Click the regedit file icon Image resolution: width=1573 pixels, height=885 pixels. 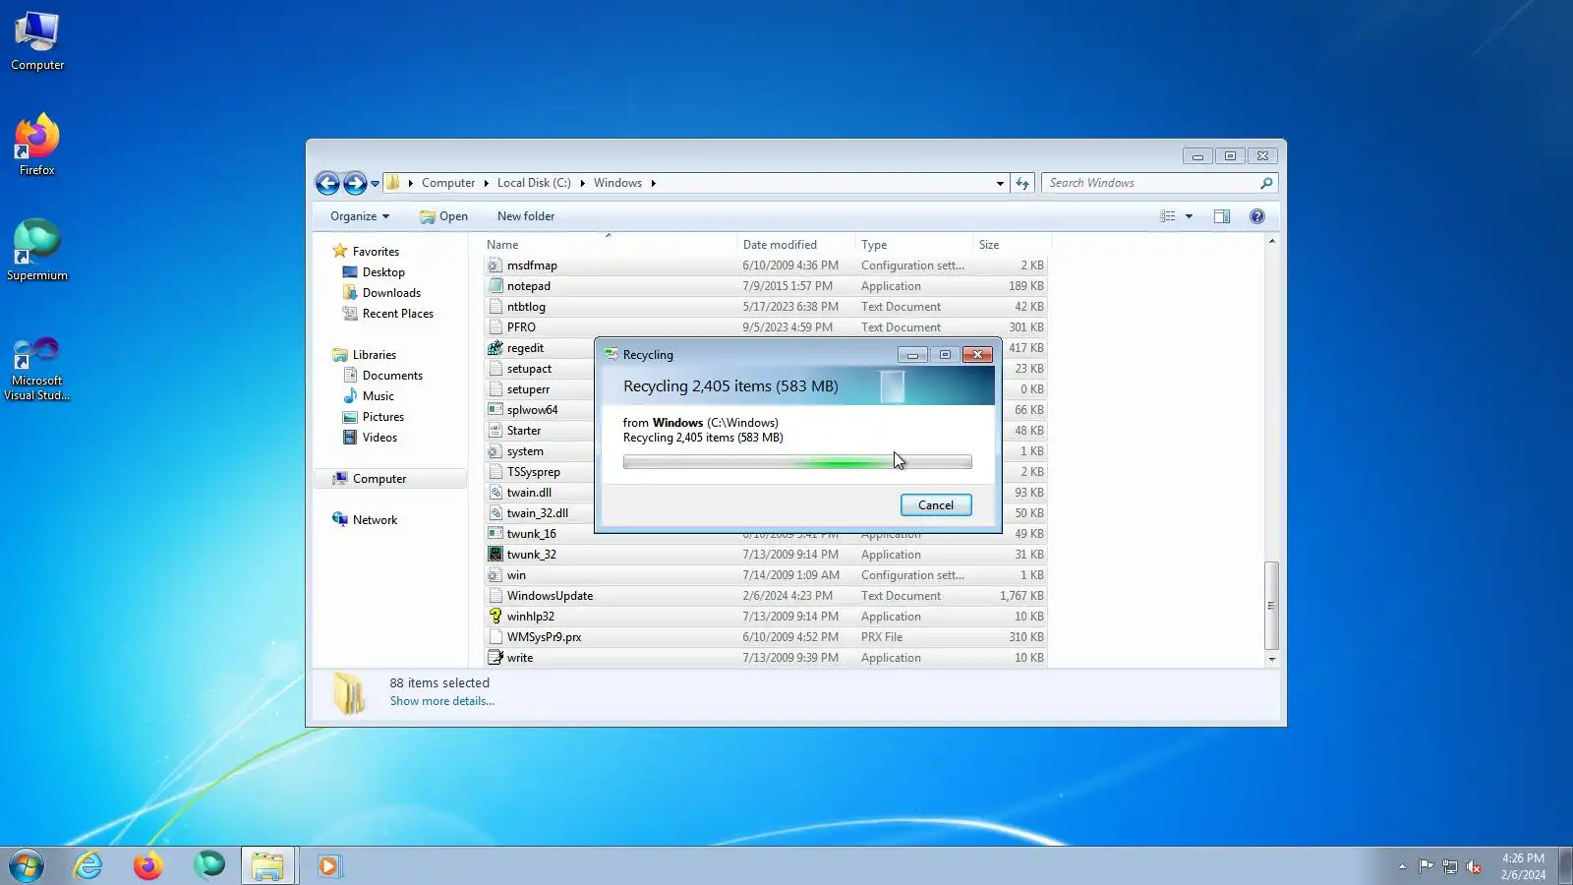(x=495, y=348)
